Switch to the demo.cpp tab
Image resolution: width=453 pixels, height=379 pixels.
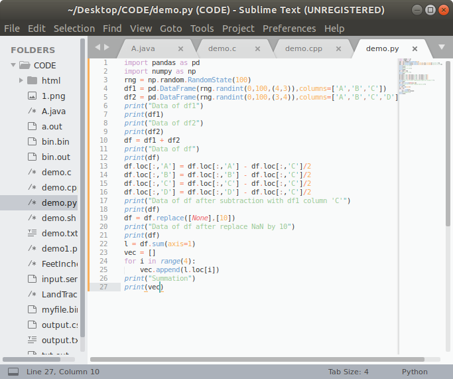point(304,48)
